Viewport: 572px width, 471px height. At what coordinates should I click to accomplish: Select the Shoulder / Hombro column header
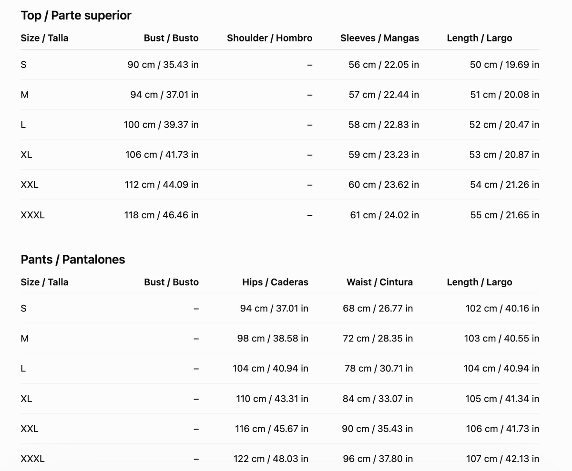tap(270, 38)
